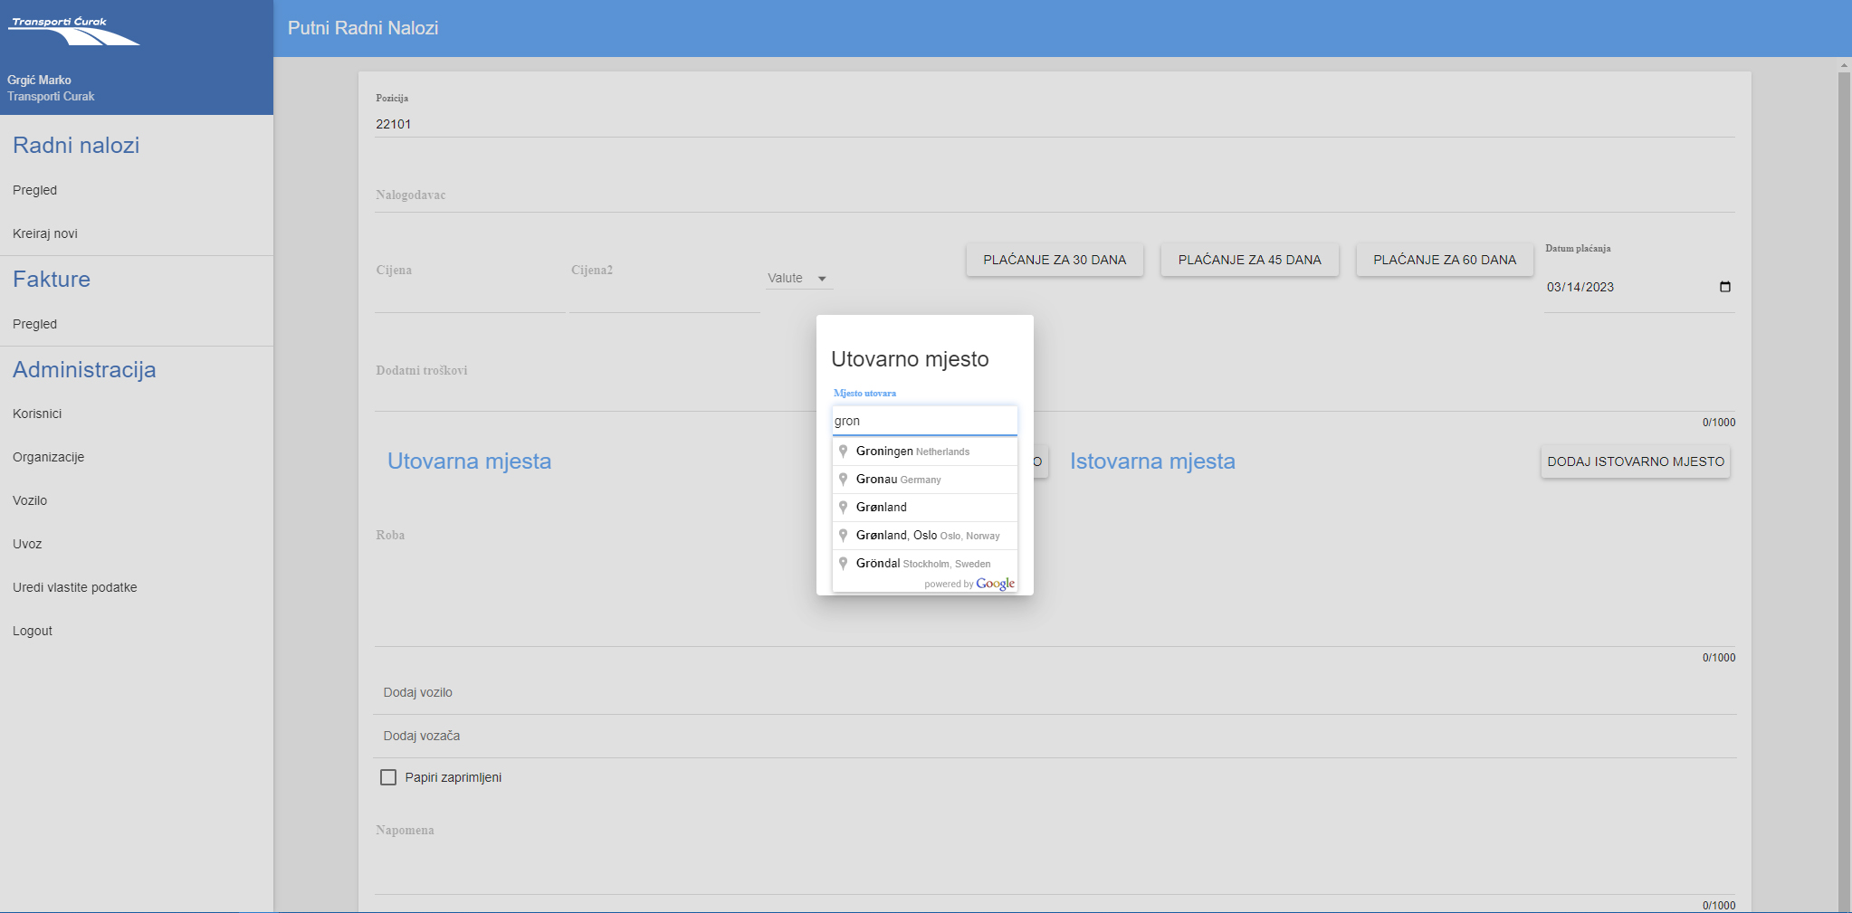Viewport: 1852px width, 913px height.
Task: Open the Valute currency dropdown
Action: [x=797, y=277]
